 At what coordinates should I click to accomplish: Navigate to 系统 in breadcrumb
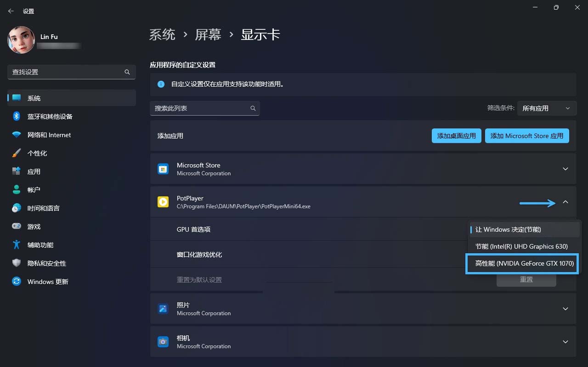pos(163,34)
